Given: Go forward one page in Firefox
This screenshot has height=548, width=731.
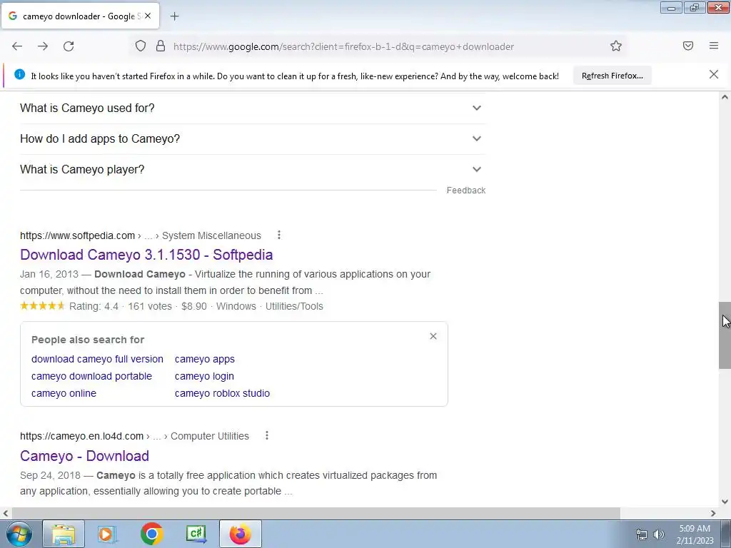Looking at the screenshot, I should pos(43,46).
